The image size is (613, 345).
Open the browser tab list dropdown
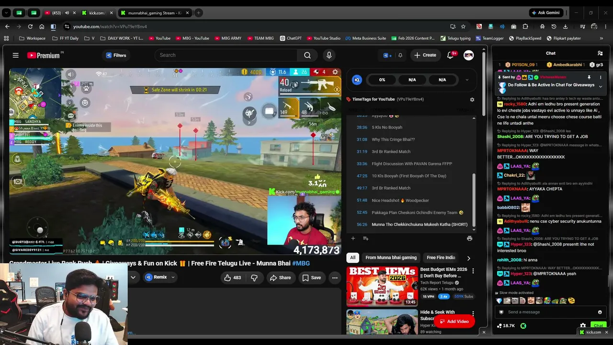click(6, 13)
